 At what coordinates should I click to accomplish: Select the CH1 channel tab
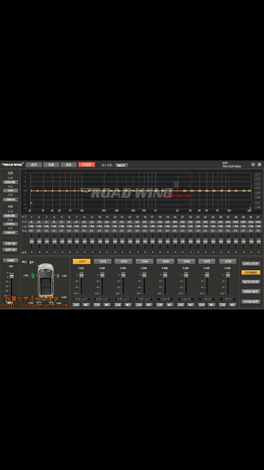[82, 261]
